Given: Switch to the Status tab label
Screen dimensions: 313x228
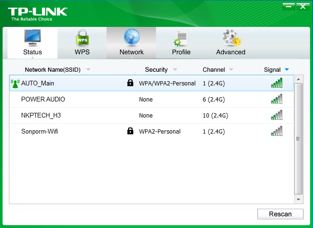Looking at the screenshot, I should click(33, 52).
